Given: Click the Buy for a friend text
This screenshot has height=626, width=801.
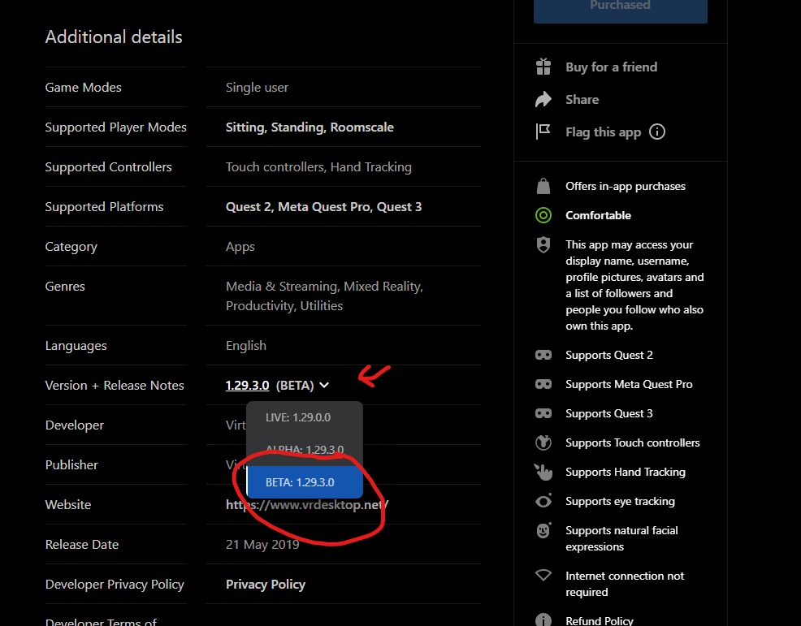Looking at the screenshot, I should 611,67.
